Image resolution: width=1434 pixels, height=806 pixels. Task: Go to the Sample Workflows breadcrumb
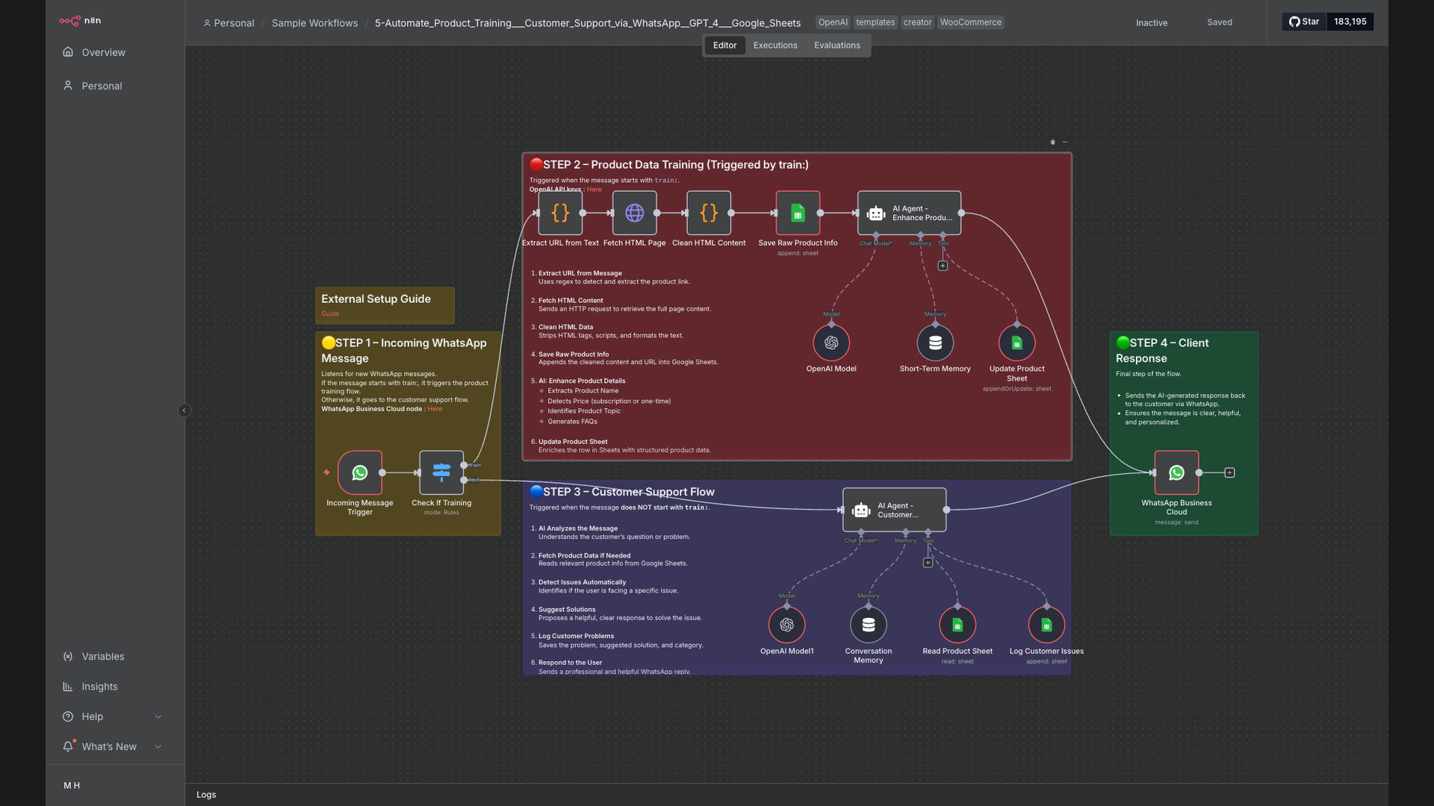(x=314, y=23)
